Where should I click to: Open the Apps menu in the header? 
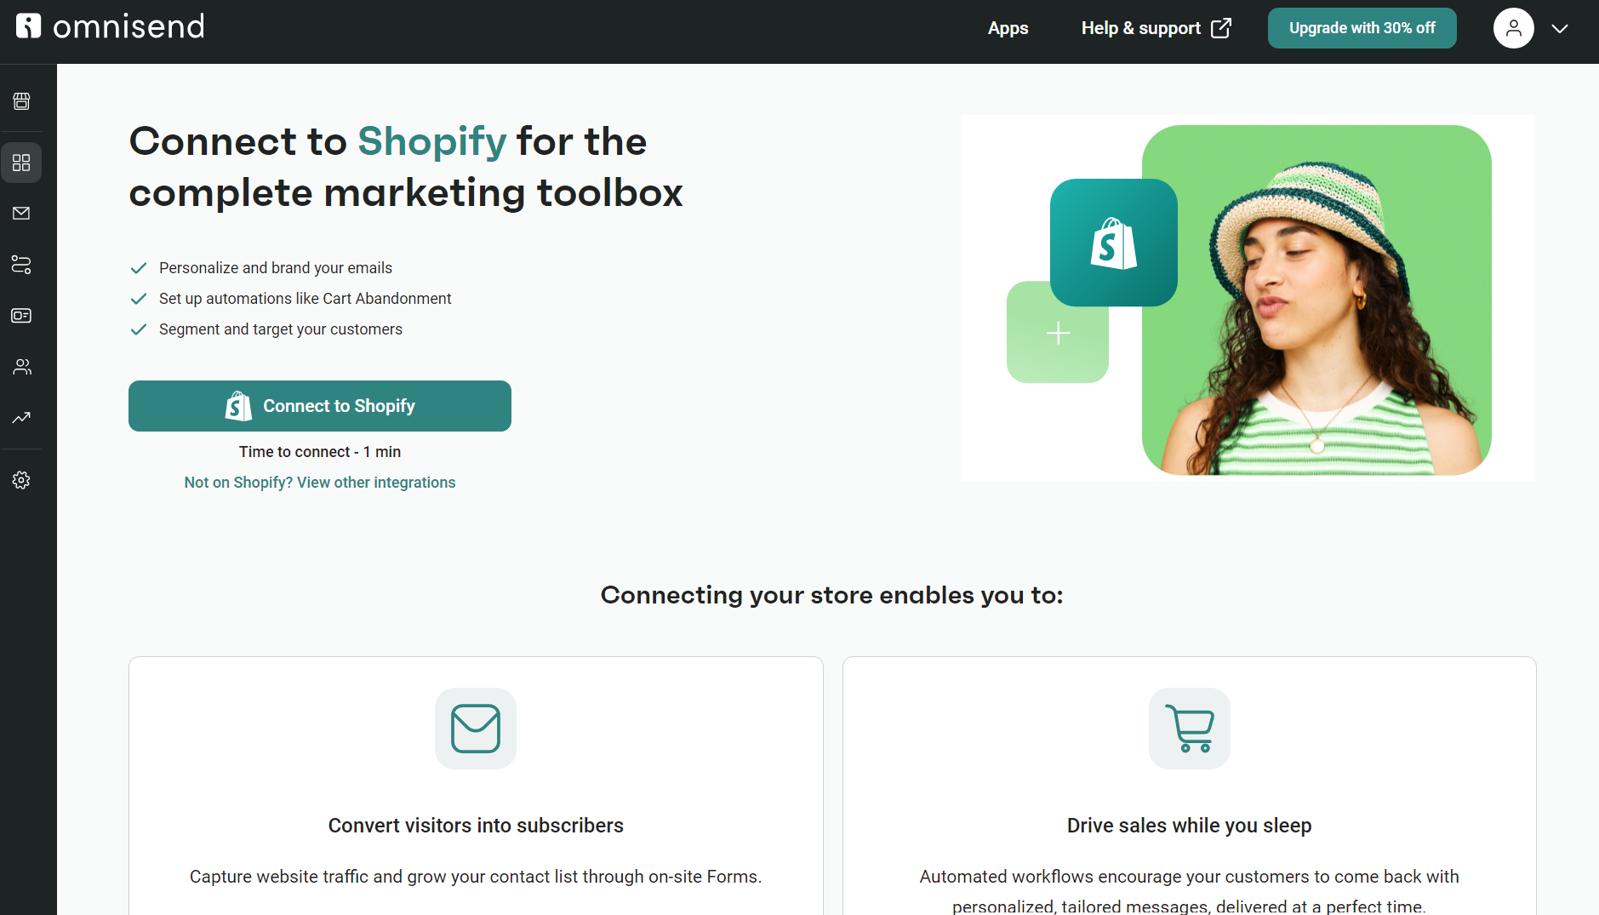[x=1008, y=28]
